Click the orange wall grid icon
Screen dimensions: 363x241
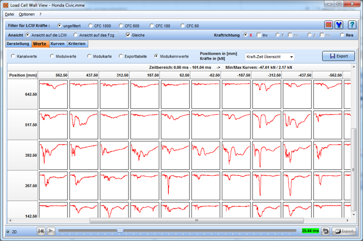click(329, 24)
